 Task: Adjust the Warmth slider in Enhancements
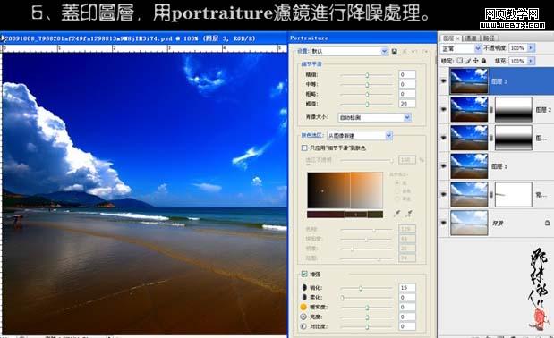pos(367,308)
